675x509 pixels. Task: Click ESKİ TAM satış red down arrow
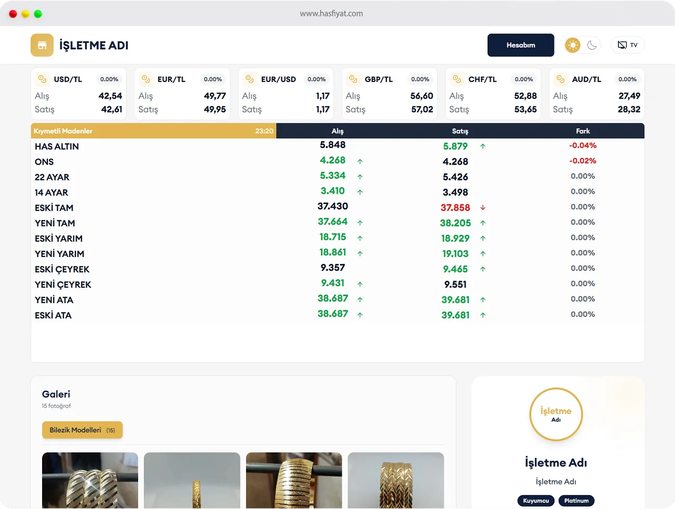(x=483, y=208)
